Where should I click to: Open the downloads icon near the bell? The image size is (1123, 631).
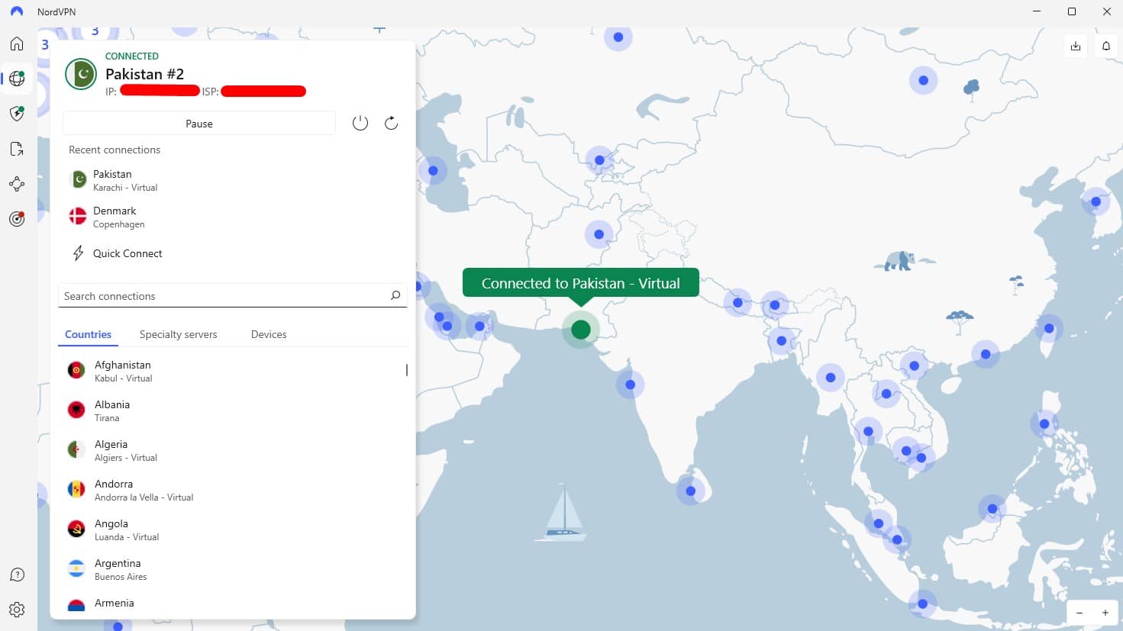point(1075,46)
